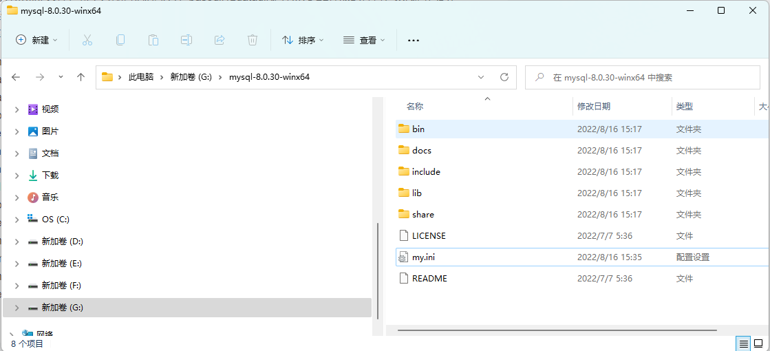Switch to details view in status bar

click(x=743, y=343)
